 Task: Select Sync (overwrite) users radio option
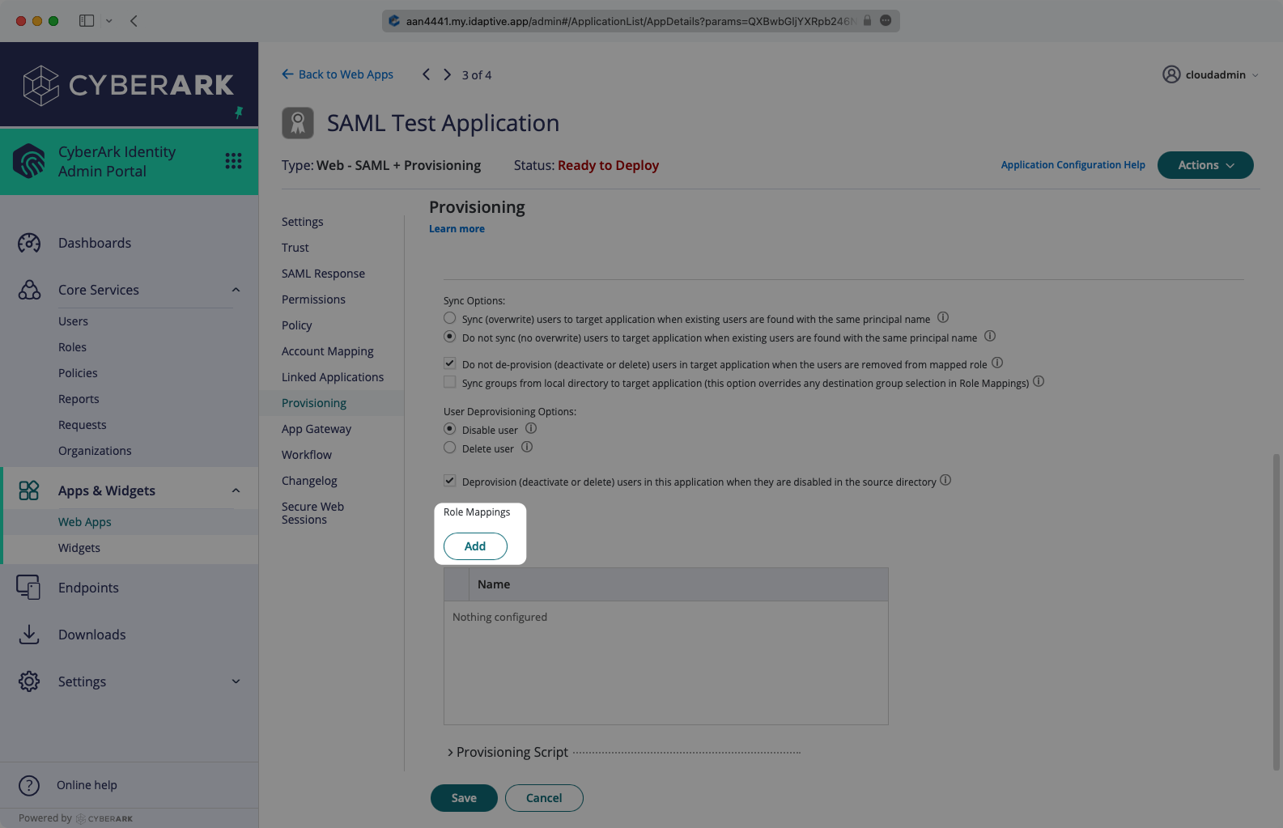tap(450, 318)
